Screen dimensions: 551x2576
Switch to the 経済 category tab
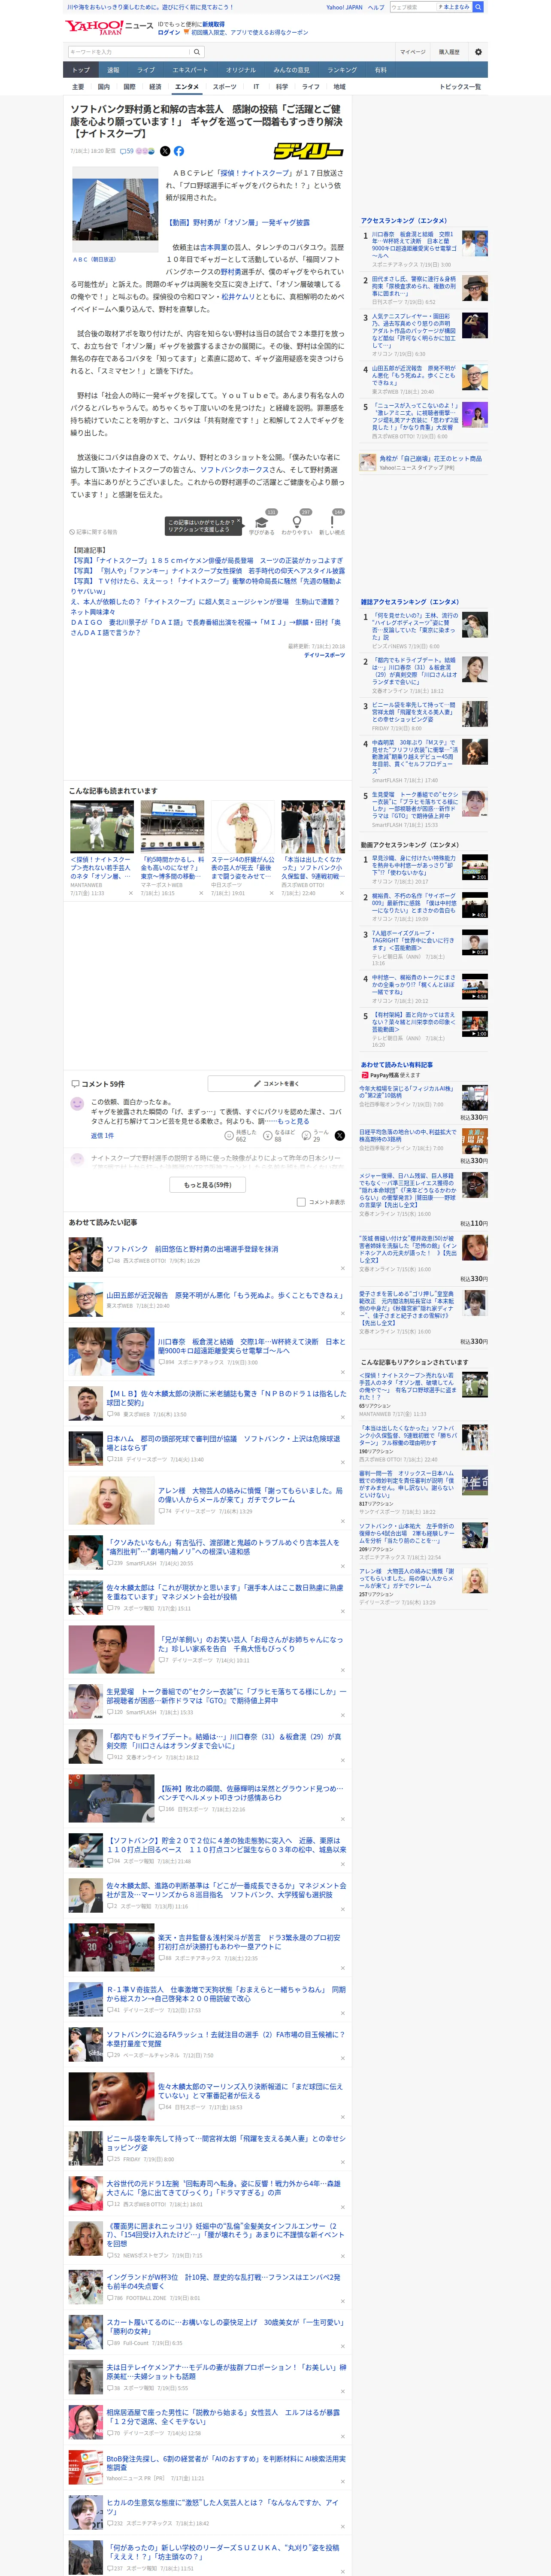tap(155, 87)
